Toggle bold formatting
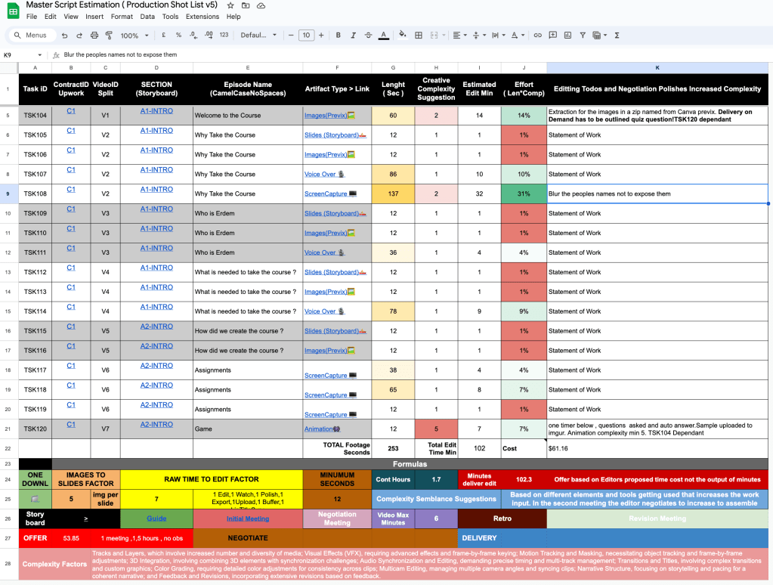Screen dimensions: 773x585 tap(339, 35)
